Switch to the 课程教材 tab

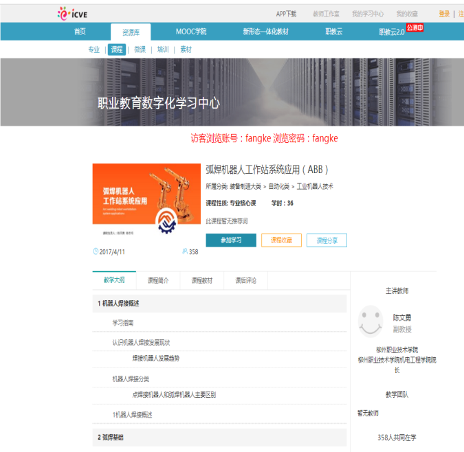[202, 280]
